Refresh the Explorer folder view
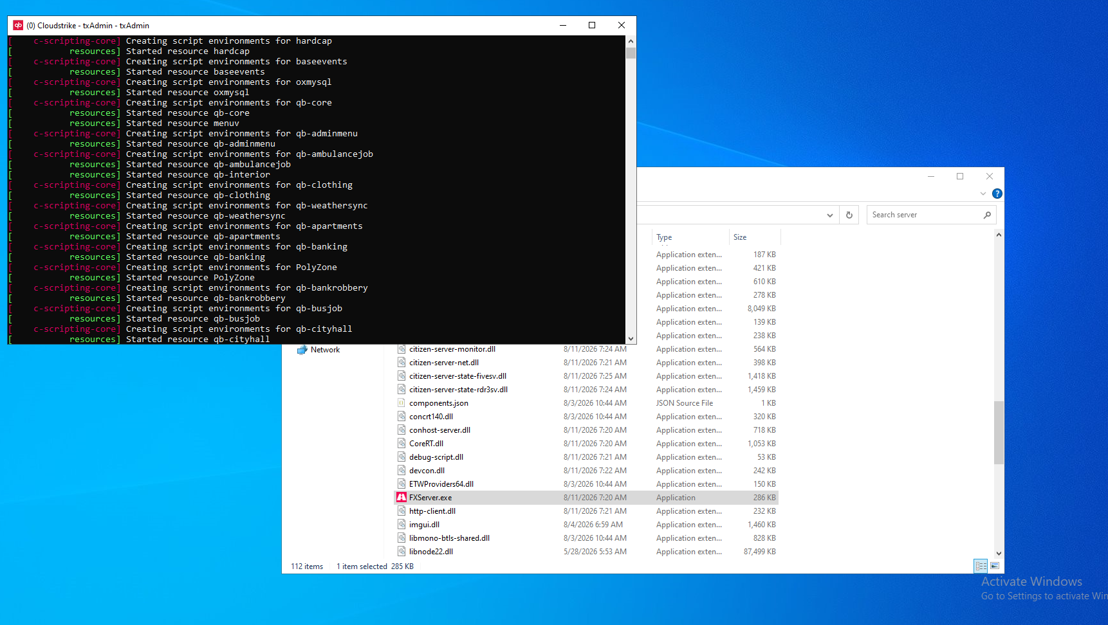1108x625 pixels. [x=849, y=215]
